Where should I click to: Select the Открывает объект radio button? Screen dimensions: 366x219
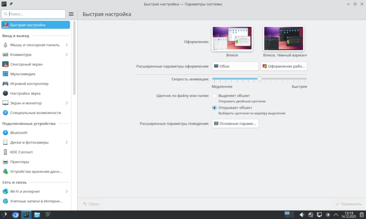coord(214,108)
